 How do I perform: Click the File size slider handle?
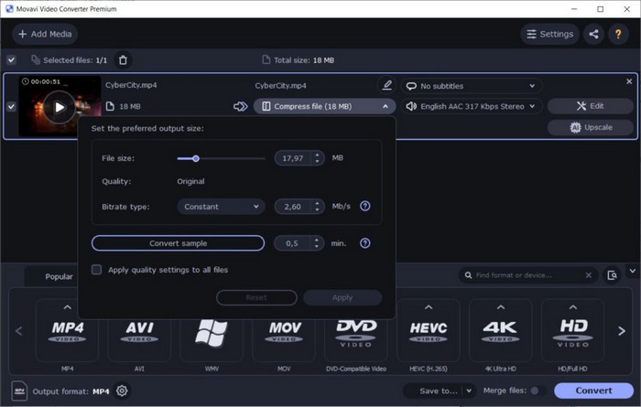click(x=196, y=158)
